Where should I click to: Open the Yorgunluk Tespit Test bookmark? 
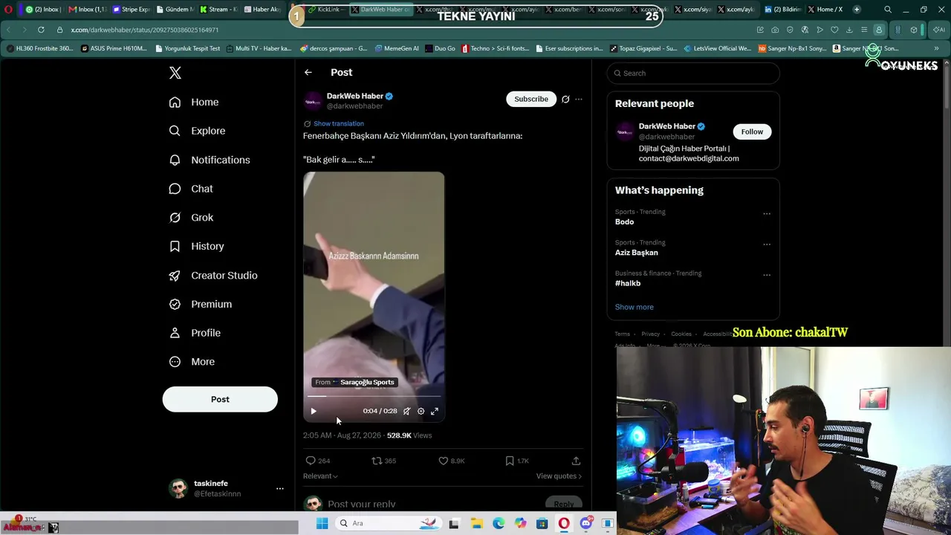point(188,48)
